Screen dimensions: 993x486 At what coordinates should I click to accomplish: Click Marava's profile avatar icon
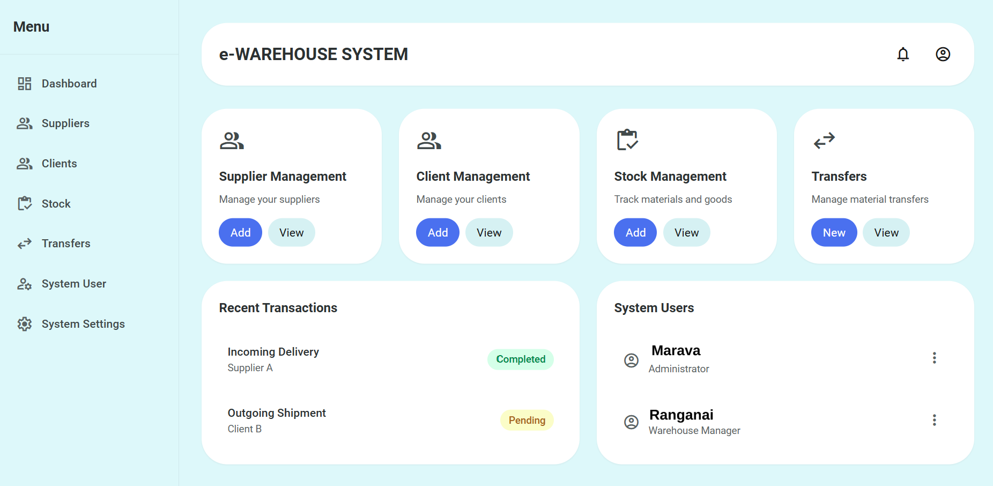click(x=631, y=360)
